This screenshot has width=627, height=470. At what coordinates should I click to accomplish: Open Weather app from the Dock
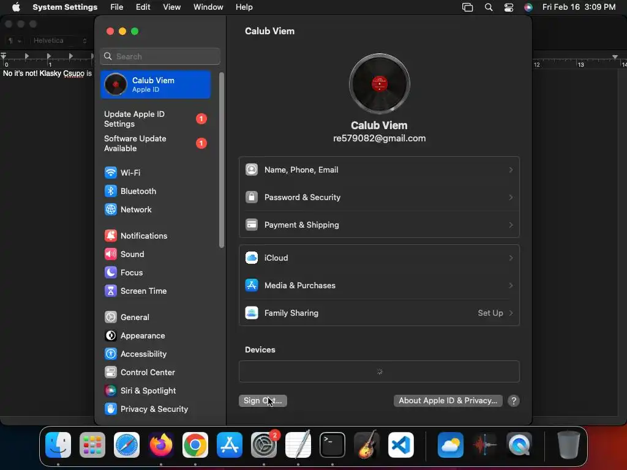451,445
